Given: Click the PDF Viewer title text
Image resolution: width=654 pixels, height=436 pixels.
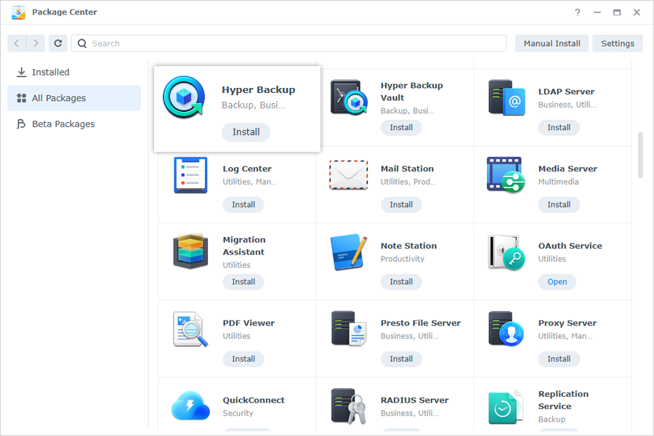Looking at the screenshot, I should coord(249,323).
